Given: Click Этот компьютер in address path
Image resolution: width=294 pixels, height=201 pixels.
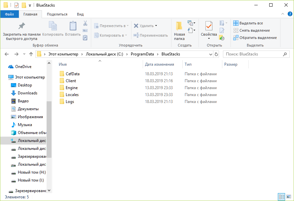Looking at the screenshot, I should [x=63, y=54].
